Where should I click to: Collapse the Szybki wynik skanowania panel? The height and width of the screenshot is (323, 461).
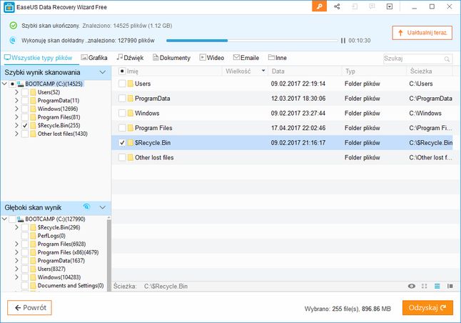pyautogui.click(x=102, y=72)
